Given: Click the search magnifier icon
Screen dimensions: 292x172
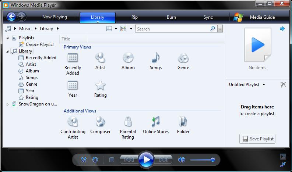Looking at the screenshot, I should 212,29.
